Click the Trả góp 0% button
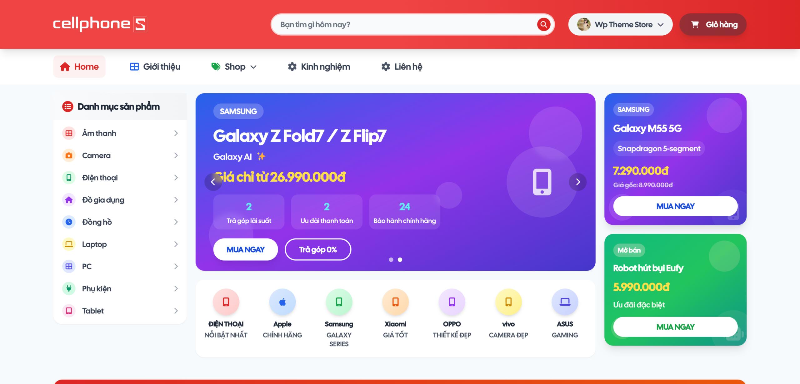Screen dimensions: 800x384 click(x=318, y=249)
